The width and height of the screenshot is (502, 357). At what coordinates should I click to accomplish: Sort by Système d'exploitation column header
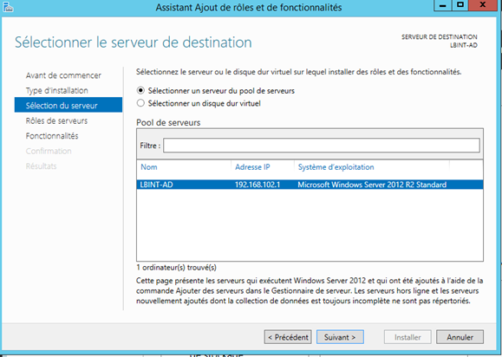pos(372,167)
